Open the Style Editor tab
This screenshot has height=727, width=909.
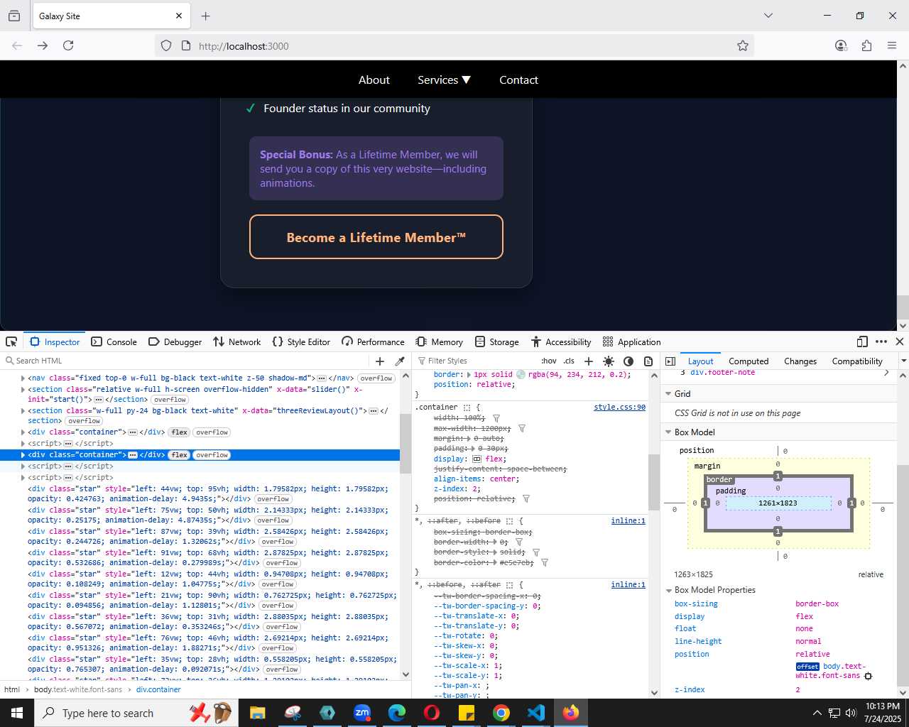click(301, 341)
